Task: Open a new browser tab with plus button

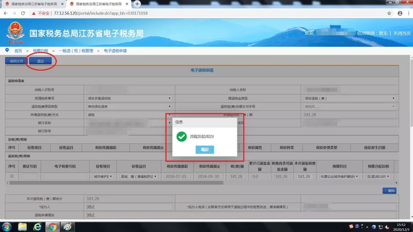Action: 137,4
